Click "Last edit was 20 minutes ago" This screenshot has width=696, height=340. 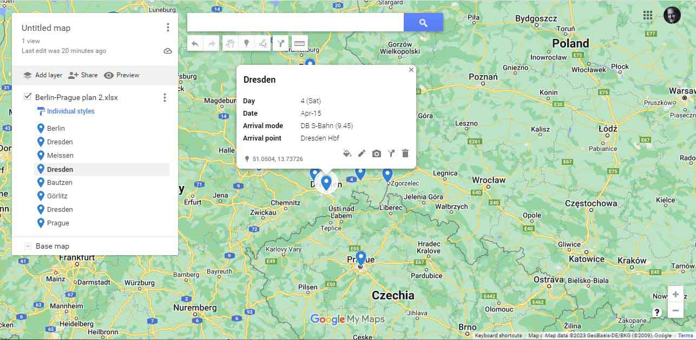click(x=64, y=51)
